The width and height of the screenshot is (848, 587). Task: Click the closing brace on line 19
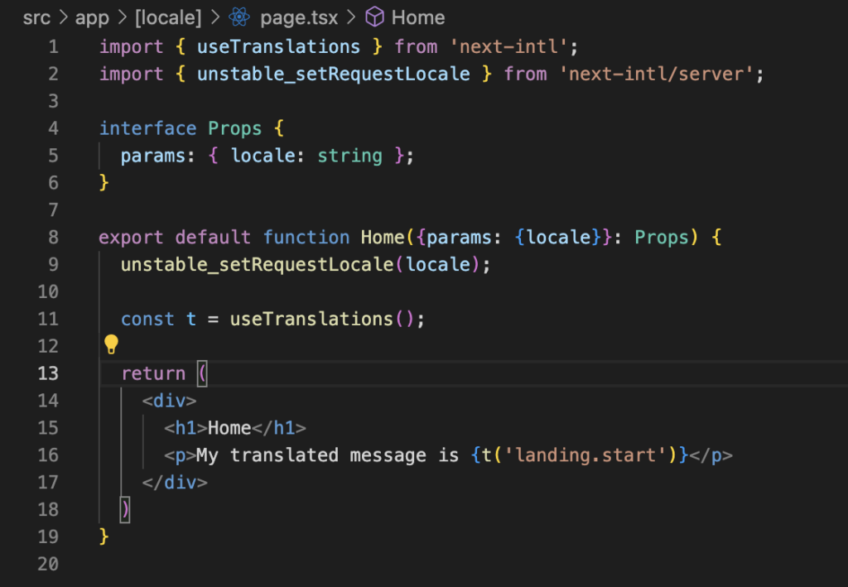coord(104,536)
